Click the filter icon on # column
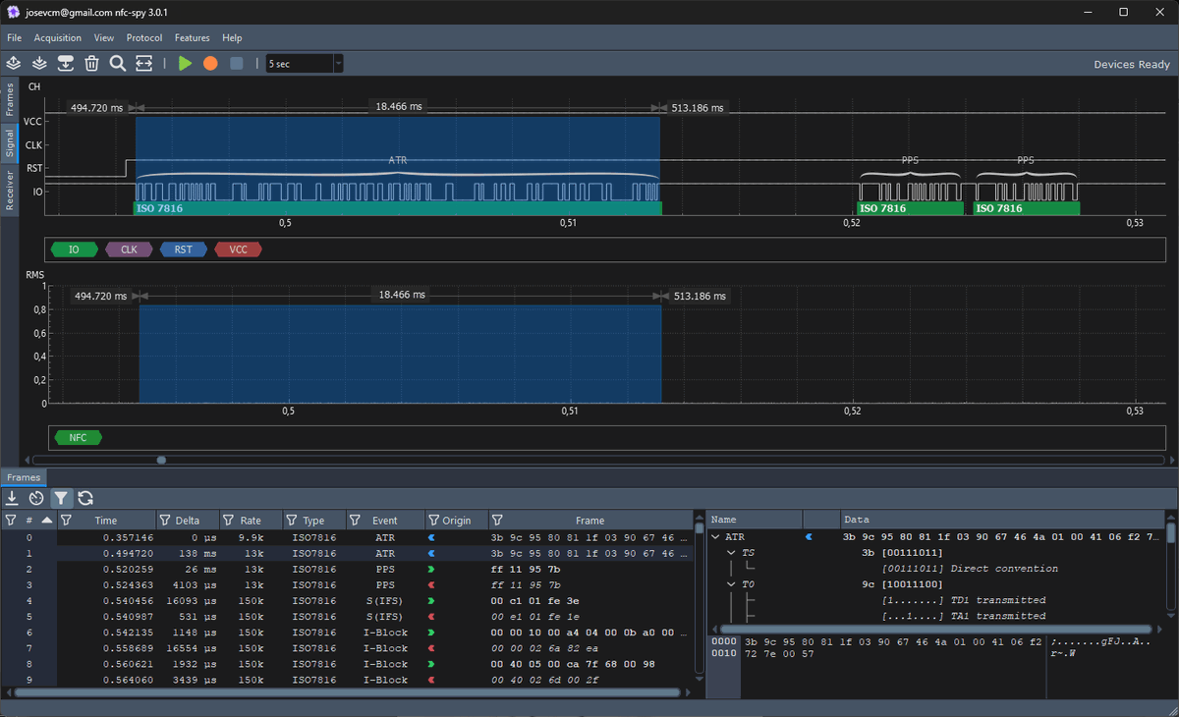The height and width of the screenshot is (717, 1179). tap(11, 521)
